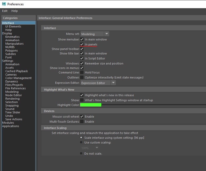Click the green Highlight Color swatch

(91, 105)
